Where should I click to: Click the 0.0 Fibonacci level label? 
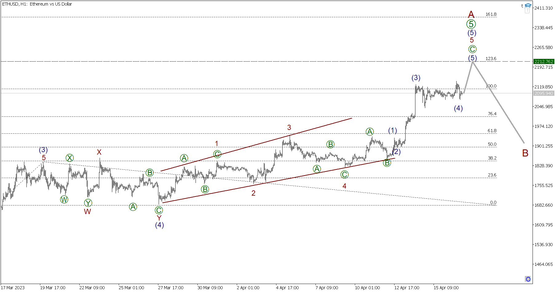click(493, 202)
